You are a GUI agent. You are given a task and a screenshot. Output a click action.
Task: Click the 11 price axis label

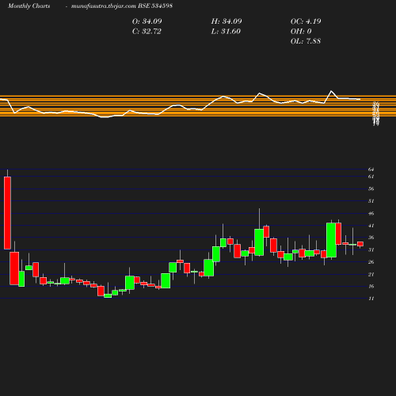click(371, 299)
